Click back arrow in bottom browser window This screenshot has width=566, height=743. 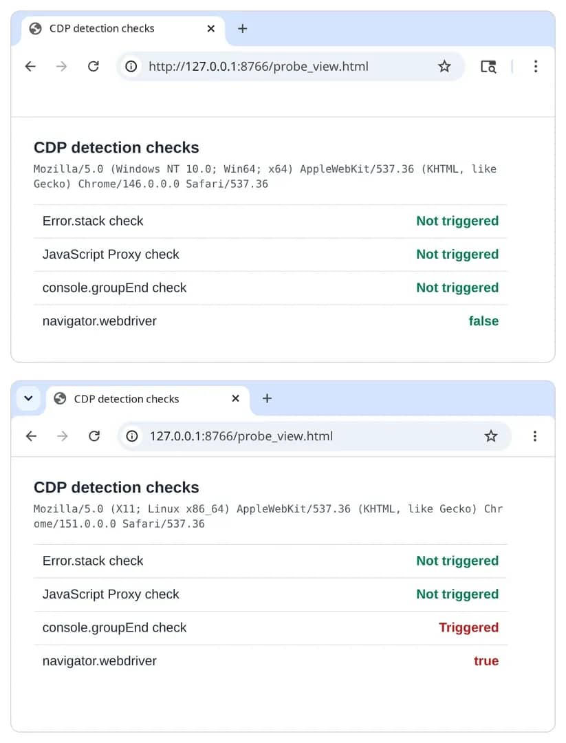(x=31, y=436)
